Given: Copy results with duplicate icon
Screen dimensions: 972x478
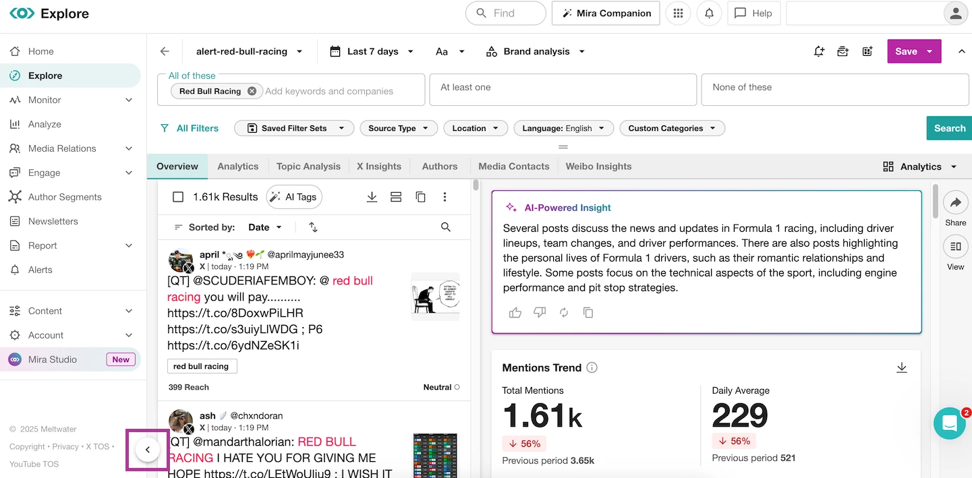Looking at the screenshot, I should [420, 197].
